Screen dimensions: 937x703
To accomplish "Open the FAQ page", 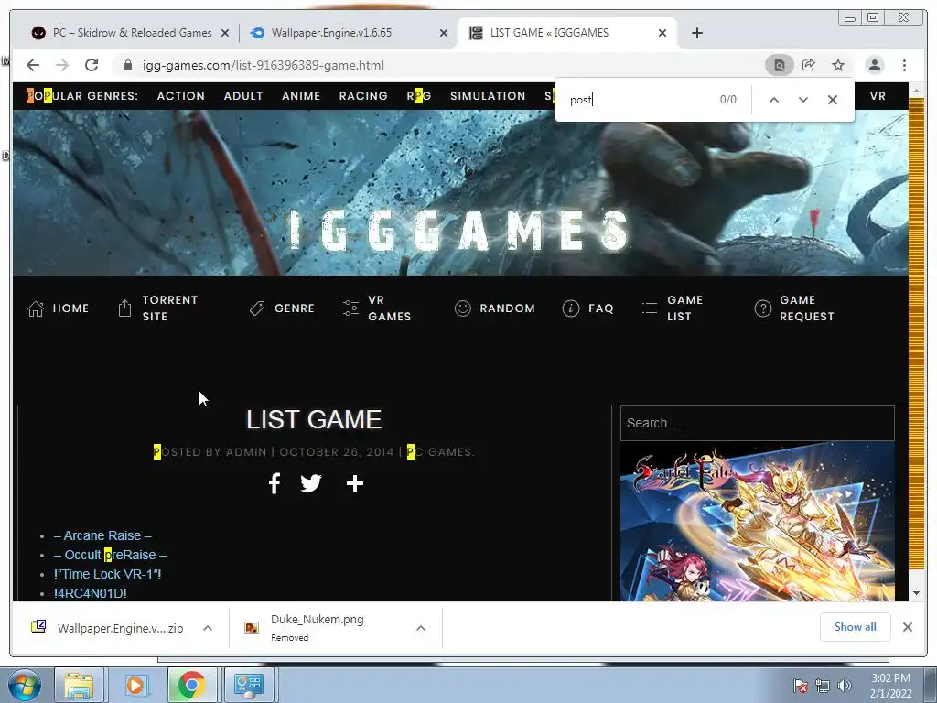I will (601, 308).
